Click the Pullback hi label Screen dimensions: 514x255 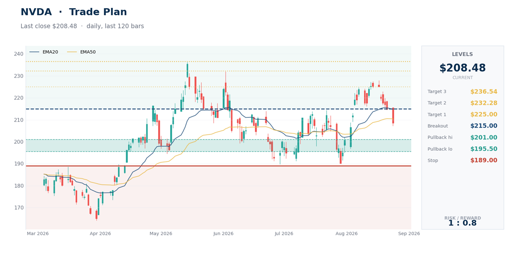pyautogui.click(x=440, y=138)
